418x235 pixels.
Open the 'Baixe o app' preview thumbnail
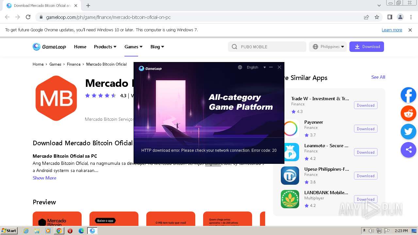(x=114, y=219)
